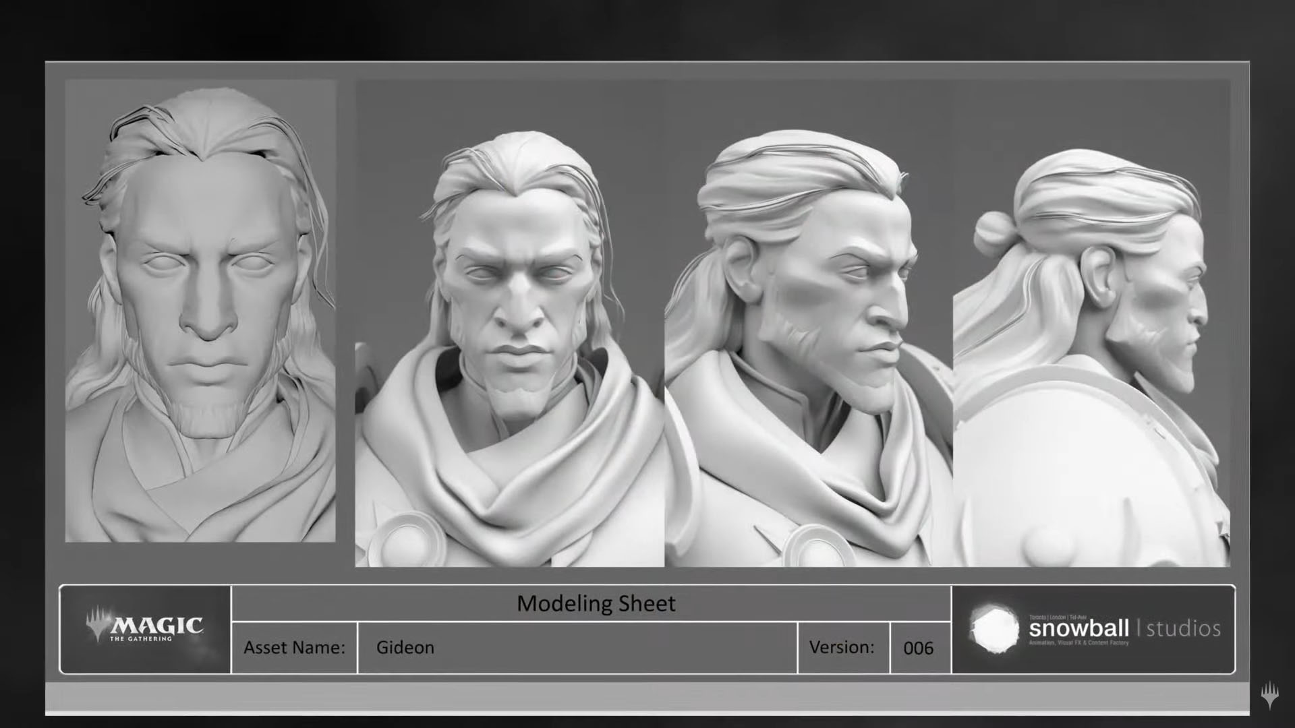This screenshot has width=1295, height=728.
Task: Click the 'Modeling Sheet' title text
Action: (x=596, y=603)
